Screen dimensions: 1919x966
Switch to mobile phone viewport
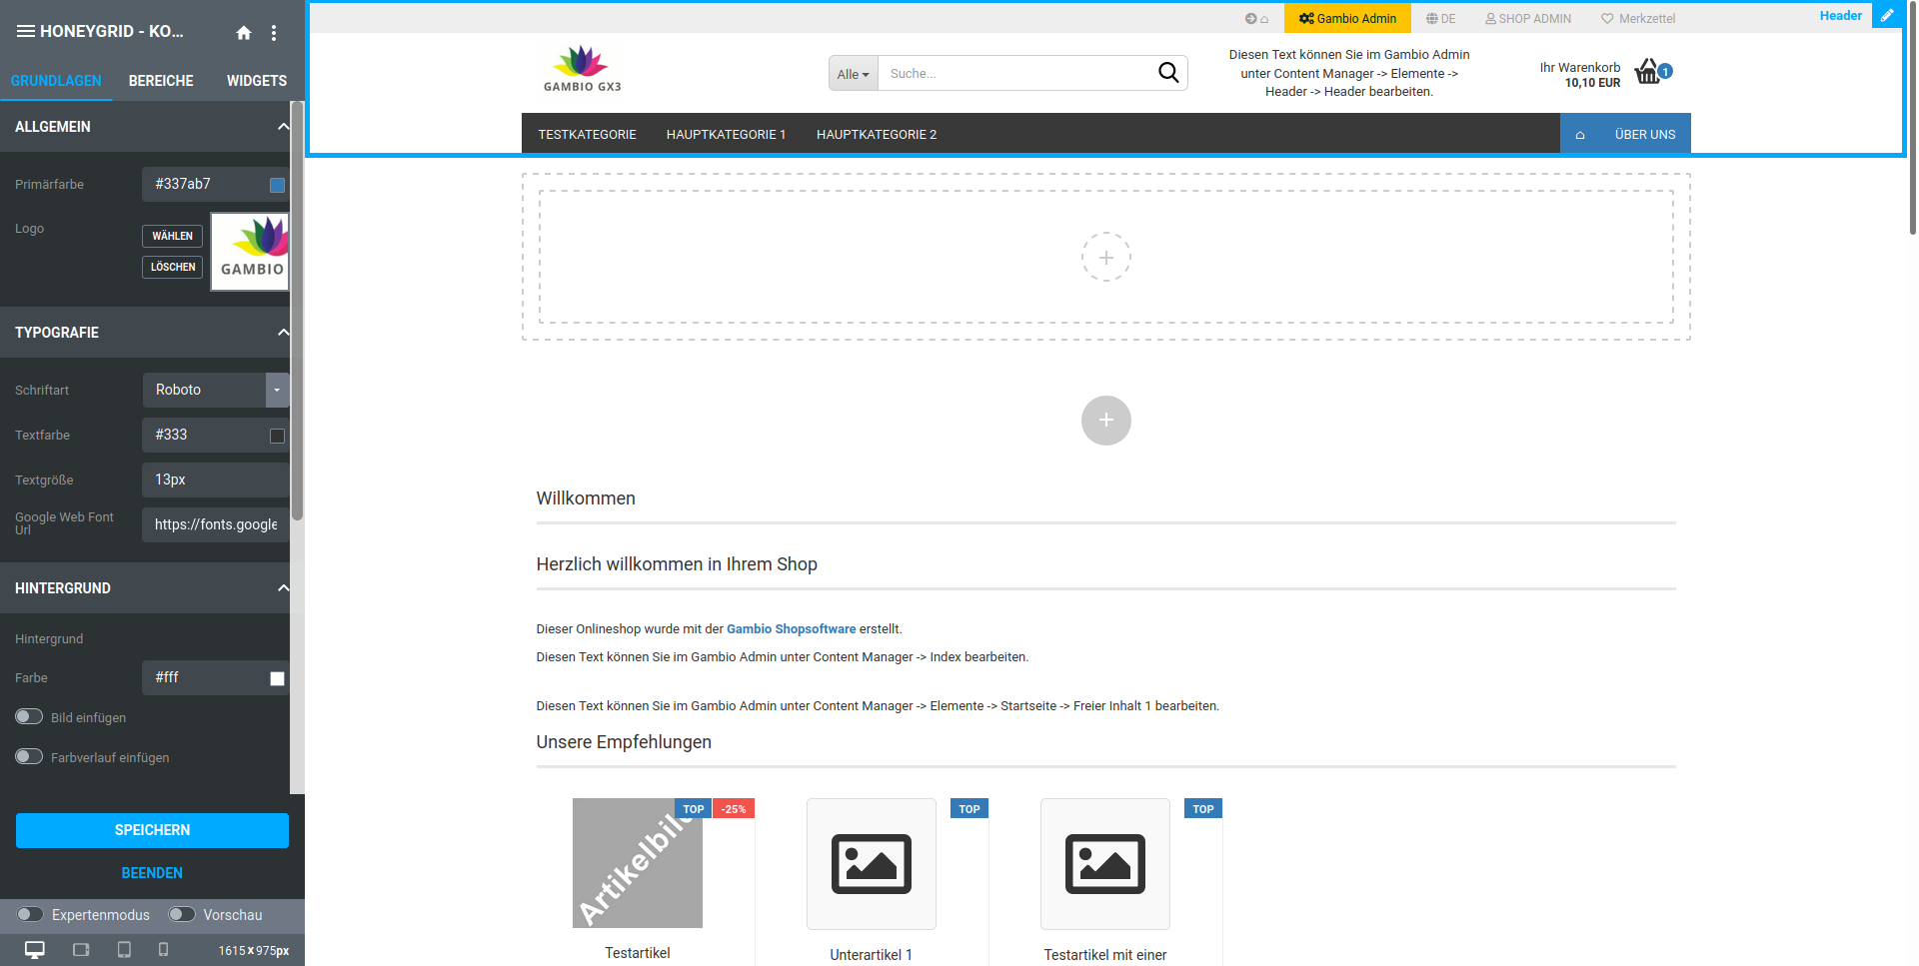coord(164,950)
